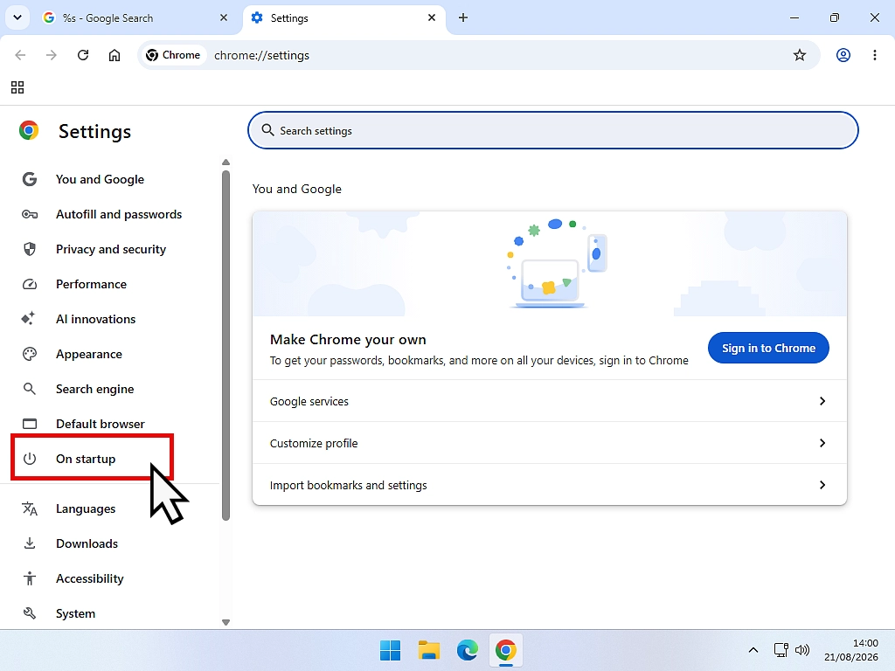The height and width of the screenshot is (671, 895).
Task: Open Customize profile row
Action: coord(549,443)
